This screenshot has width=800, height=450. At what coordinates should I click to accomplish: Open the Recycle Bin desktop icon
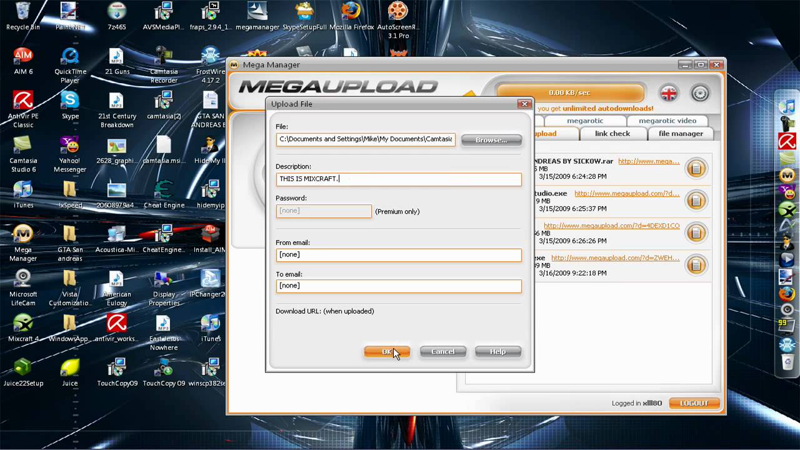23,16
